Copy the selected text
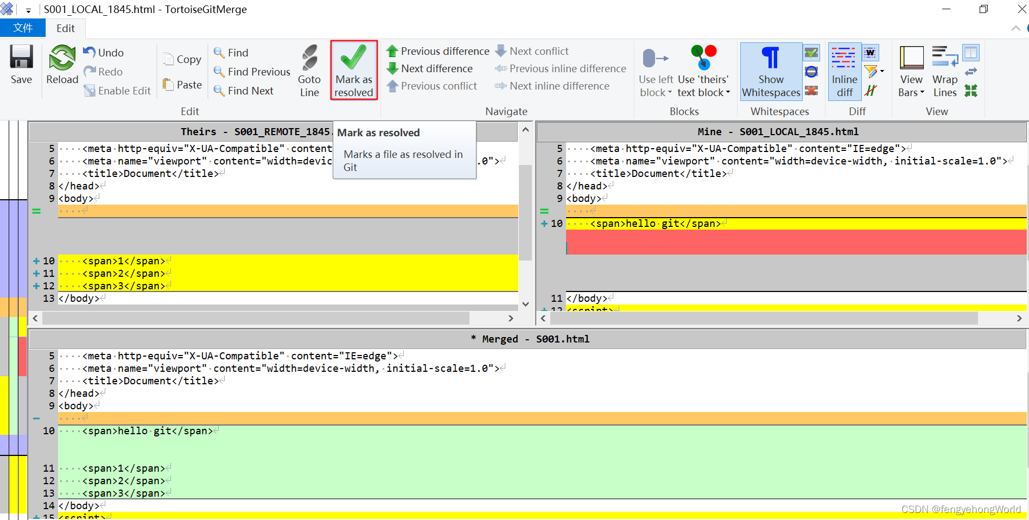This screenshot has width=1029, height=520. 182,59
